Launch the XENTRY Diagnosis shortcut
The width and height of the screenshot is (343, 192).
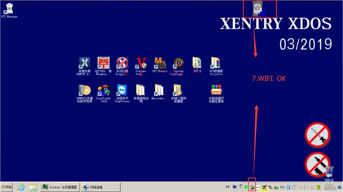coord(84,66)
